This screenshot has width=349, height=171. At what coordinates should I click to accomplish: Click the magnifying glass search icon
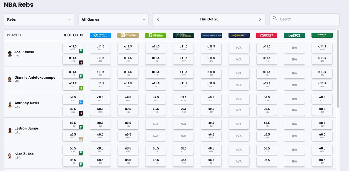(275, 18)
